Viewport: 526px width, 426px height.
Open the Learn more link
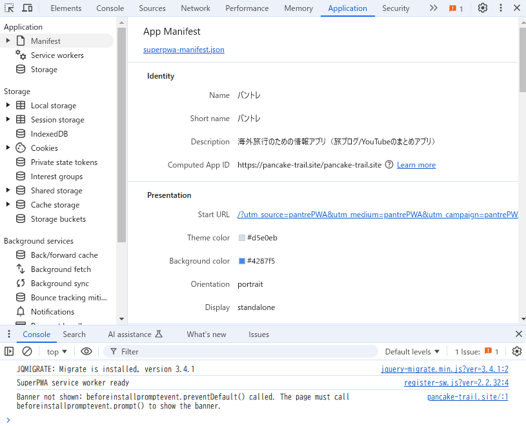(416, 165)
